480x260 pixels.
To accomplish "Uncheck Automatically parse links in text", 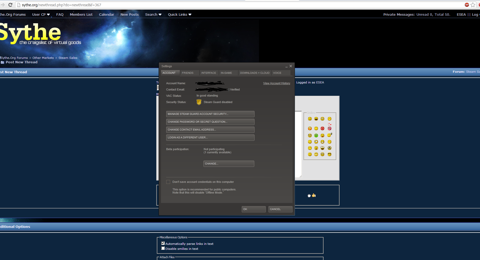I will tap(163, 243).
